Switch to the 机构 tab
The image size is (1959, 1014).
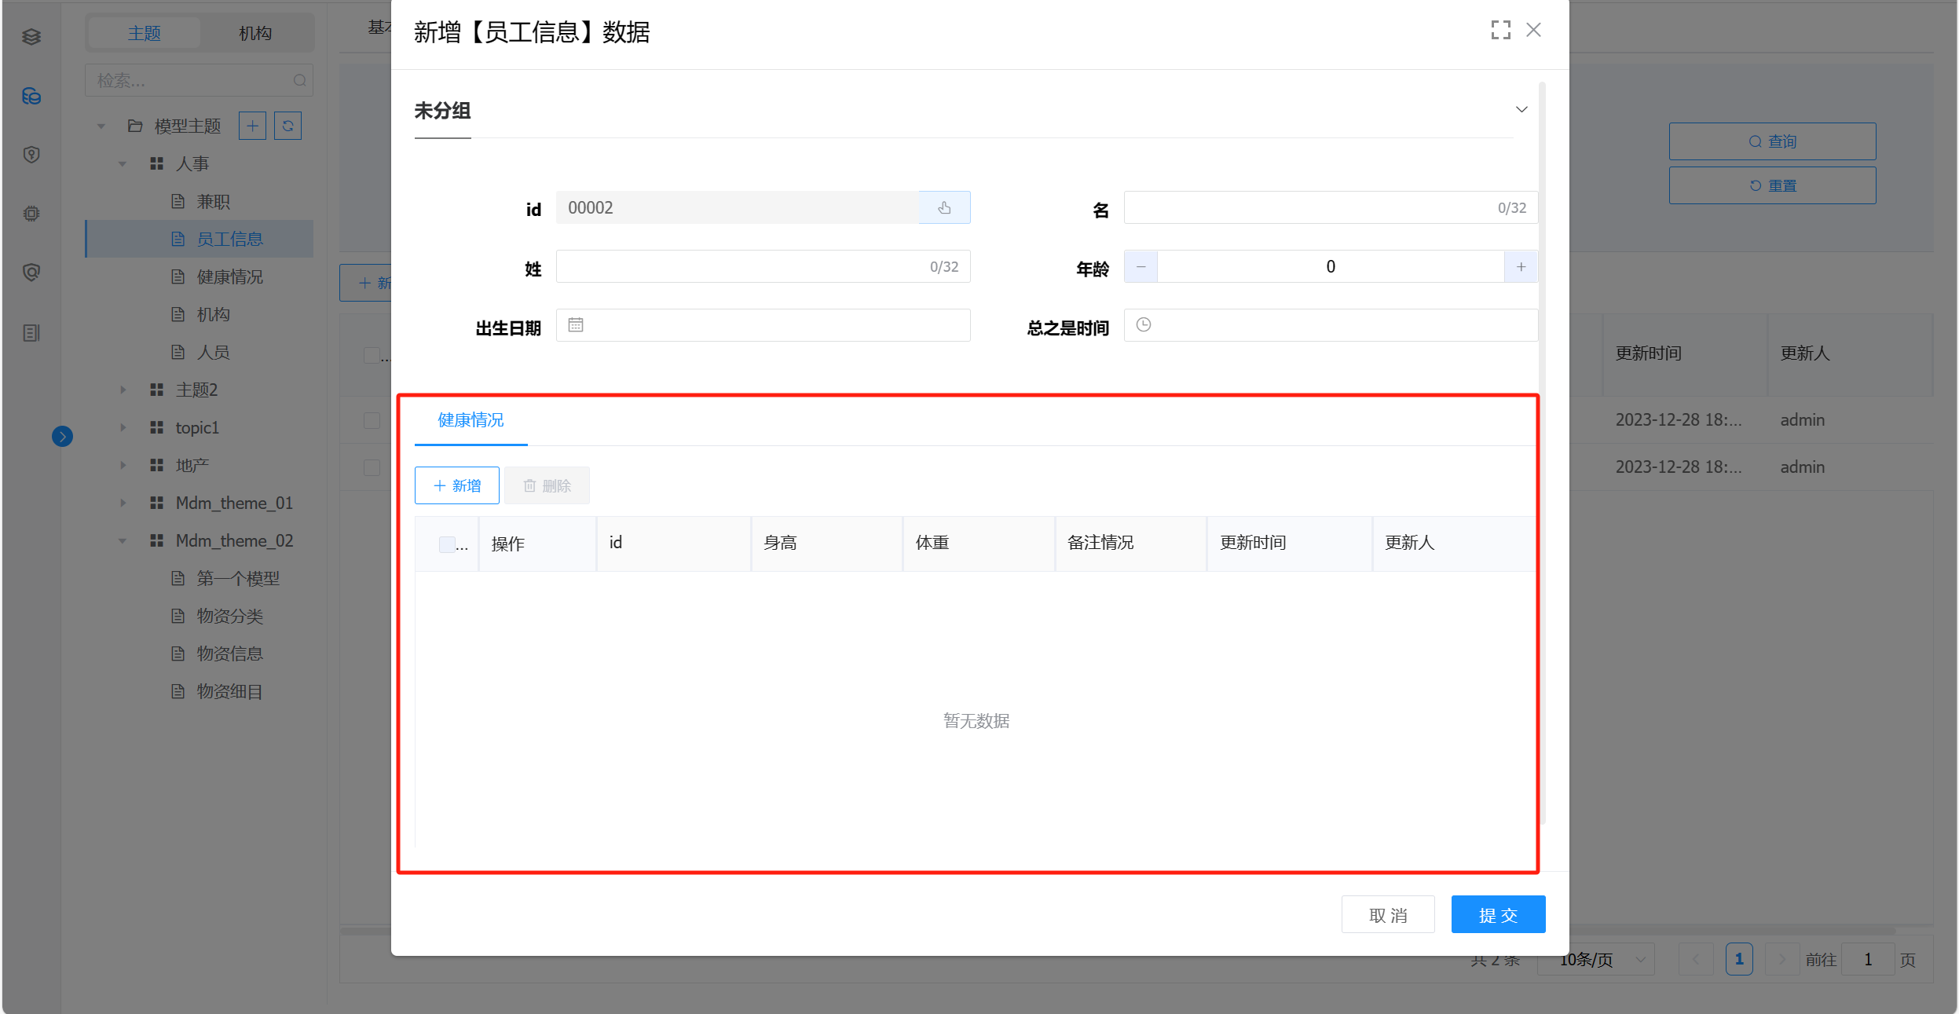tap(255, 33)
